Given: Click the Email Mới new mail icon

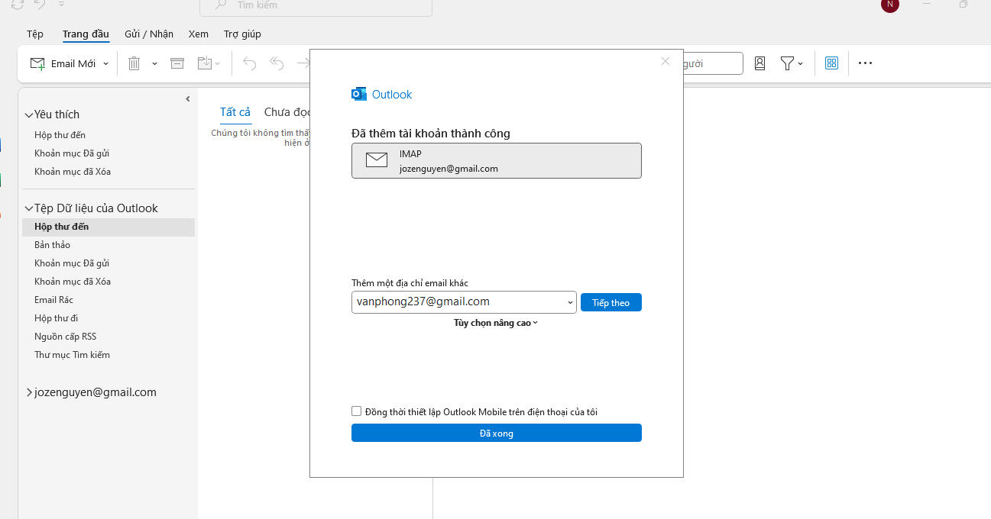Looking at the screenshot, I should tap(38, 63).
